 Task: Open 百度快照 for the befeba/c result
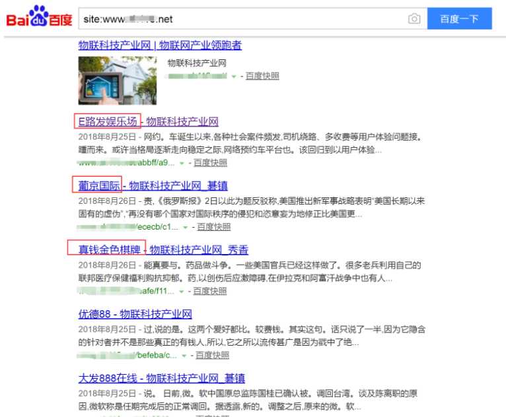click(212, 355)
